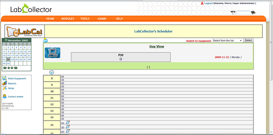Click the 9:00 time slot row
The height and width of the screenshot is (135, 273).
coord(157,83)
